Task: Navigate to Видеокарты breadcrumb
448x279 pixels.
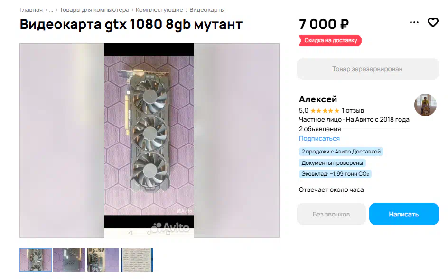Action: point(207,10)
